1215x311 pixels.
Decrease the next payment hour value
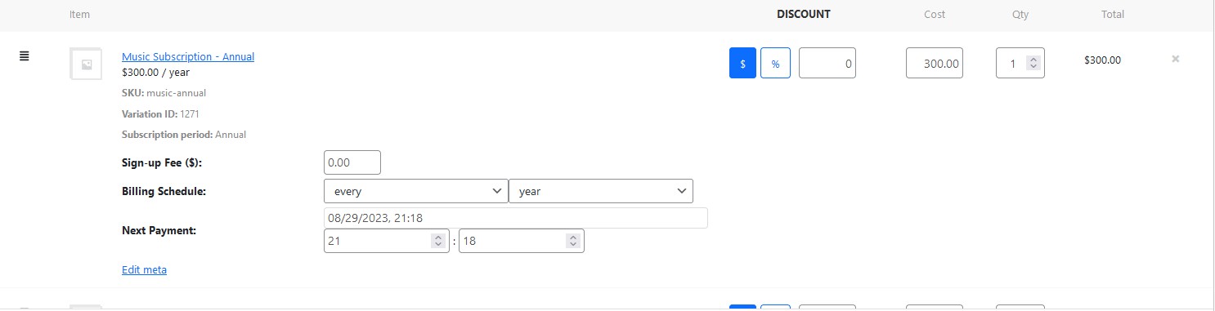click(x=437, y=244)
